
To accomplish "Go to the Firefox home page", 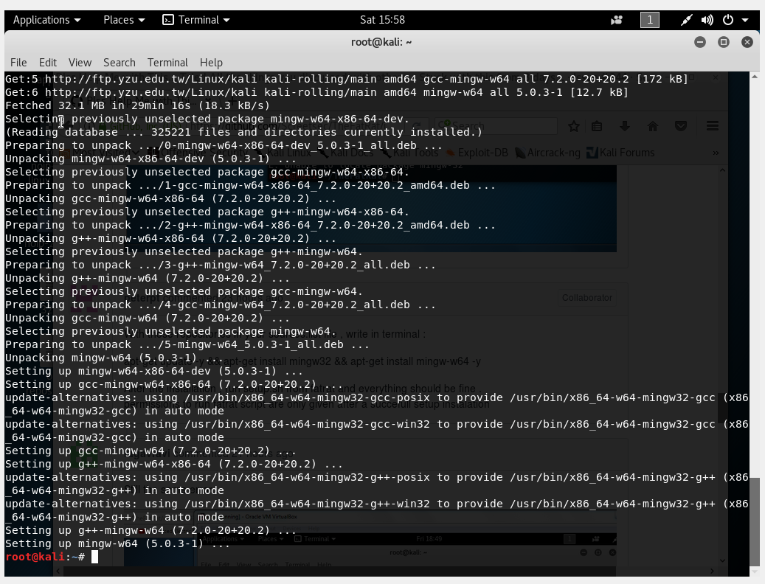I will pyautogui.click(x=651, y=126).
